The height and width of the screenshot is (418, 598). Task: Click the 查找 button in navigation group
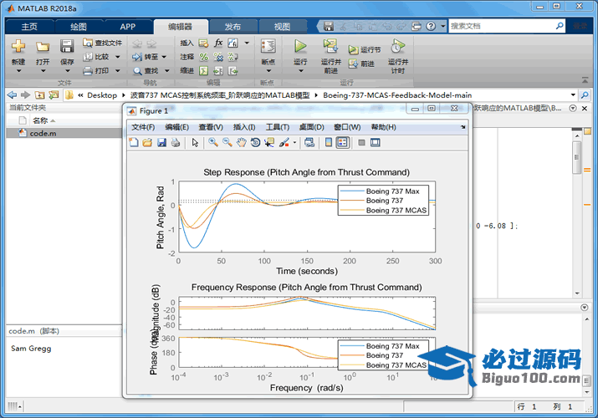[x=146, y=71]
